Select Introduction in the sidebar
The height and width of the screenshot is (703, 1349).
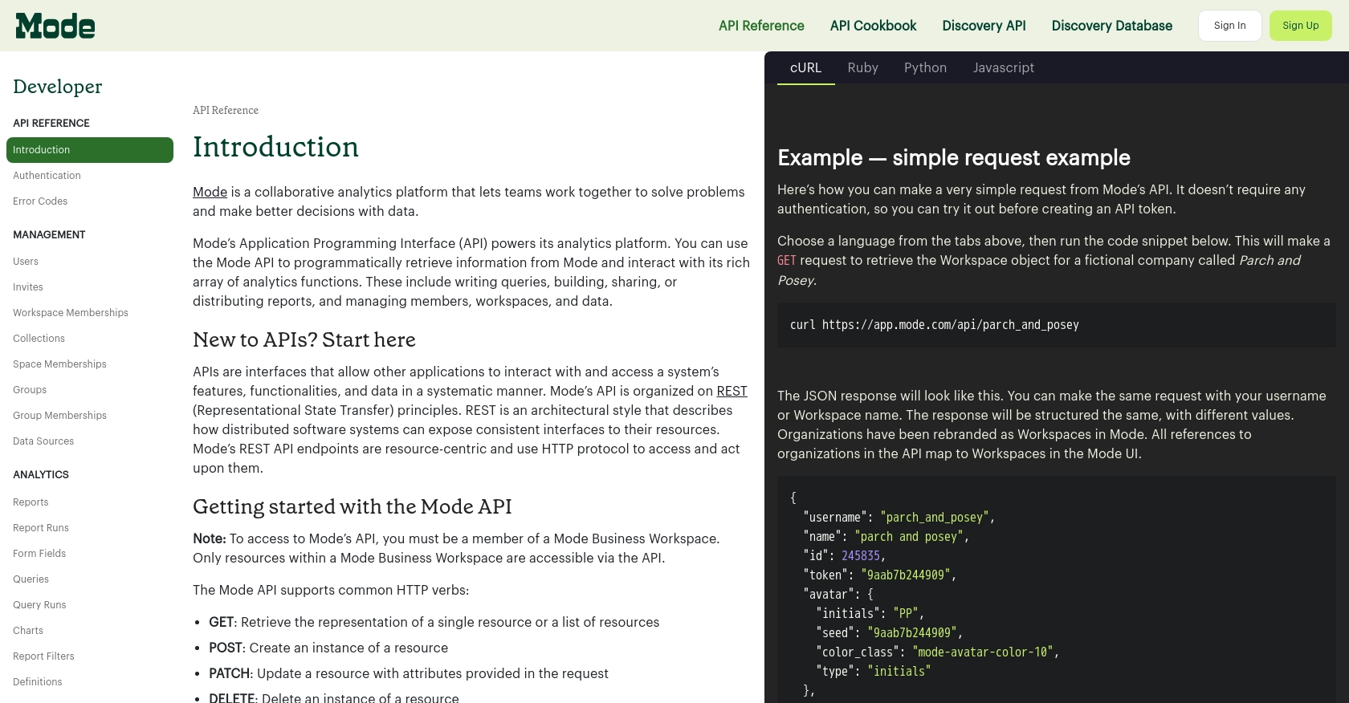pos(90,150)
